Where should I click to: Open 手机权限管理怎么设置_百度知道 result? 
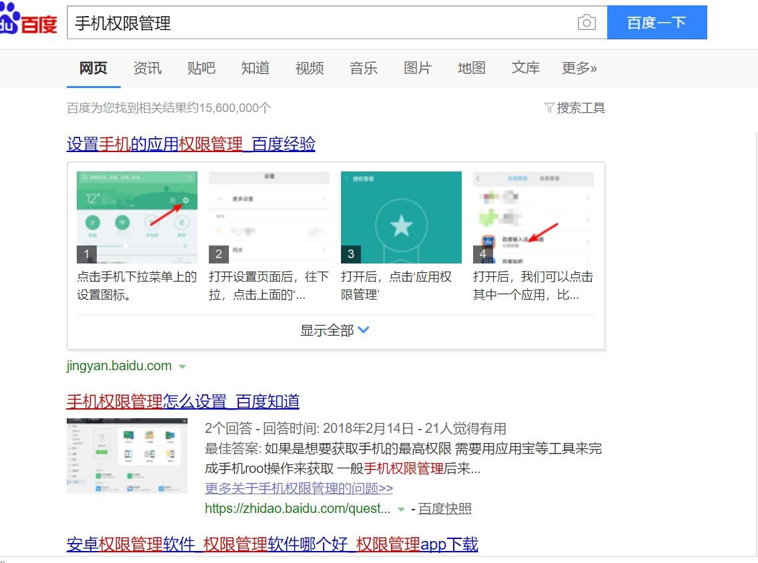coord(183,402)
